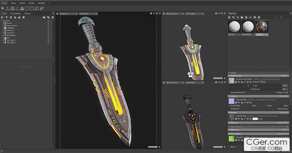Image resolution: width=292 pixels, height=153 pixels.
Task: Reload the Normal Map texture
Action: (248, 103)
